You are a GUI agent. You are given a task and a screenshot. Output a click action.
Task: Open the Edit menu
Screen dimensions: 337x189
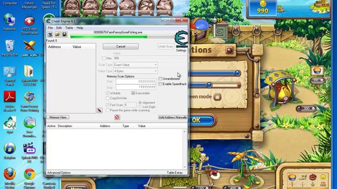pyautogui.click(x=59, y=28)
